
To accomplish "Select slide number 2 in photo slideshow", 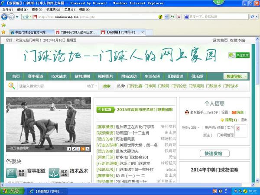I will click(74, 149).
